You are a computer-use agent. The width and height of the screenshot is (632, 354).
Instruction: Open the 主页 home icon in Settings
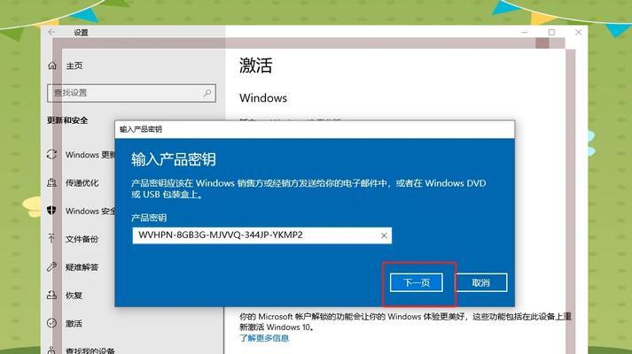tap(52, 65)
